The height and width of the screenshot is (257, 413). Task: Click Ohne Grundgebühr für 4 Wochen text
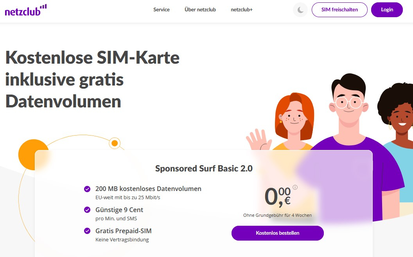[x=278, y=215]
